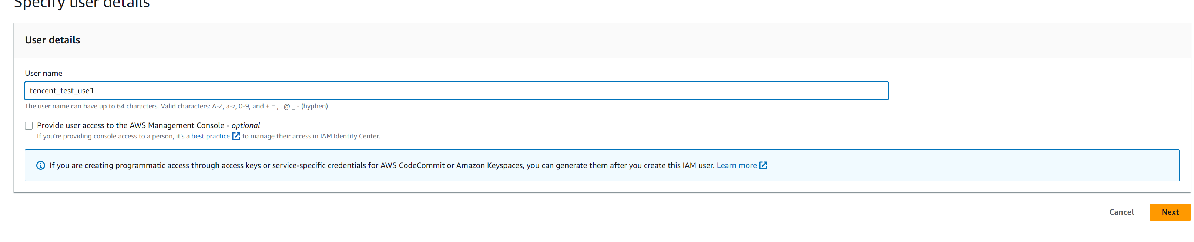Enable the AWS Management Console access checkbox
Image resolution: width=1194 pixels, height=242 pixels.
[x=29, y=126]
